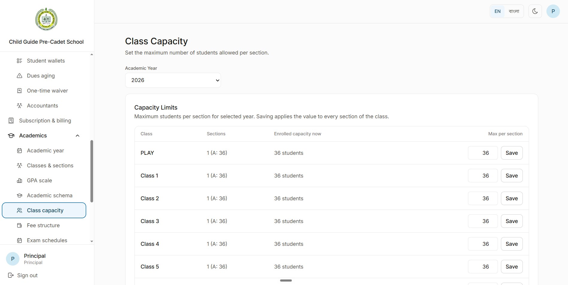Click the sidebar scrollbar thumb
Screen dimensions: 568x285
tap(92, 171)
